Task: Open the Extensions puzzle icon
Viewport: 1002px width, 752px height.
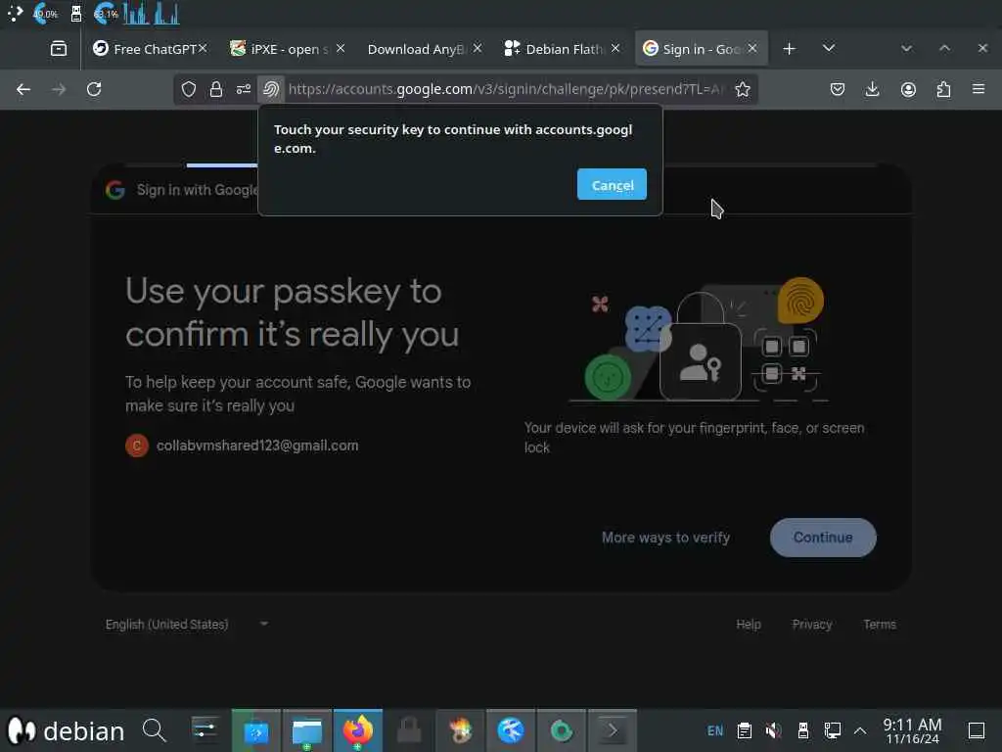Action: pos(943,89)
